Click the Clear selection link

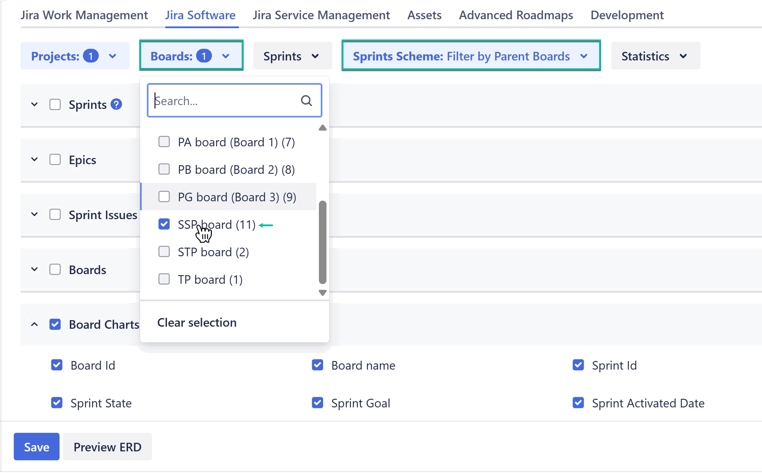[196, 322]
